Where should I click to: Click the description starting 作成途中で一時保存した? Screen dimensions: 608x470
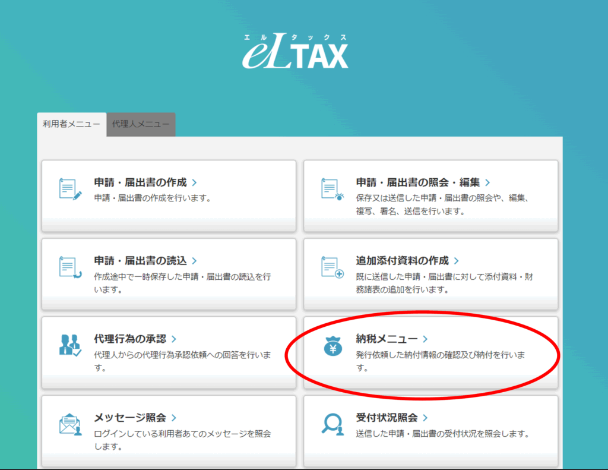pos(182,283)
